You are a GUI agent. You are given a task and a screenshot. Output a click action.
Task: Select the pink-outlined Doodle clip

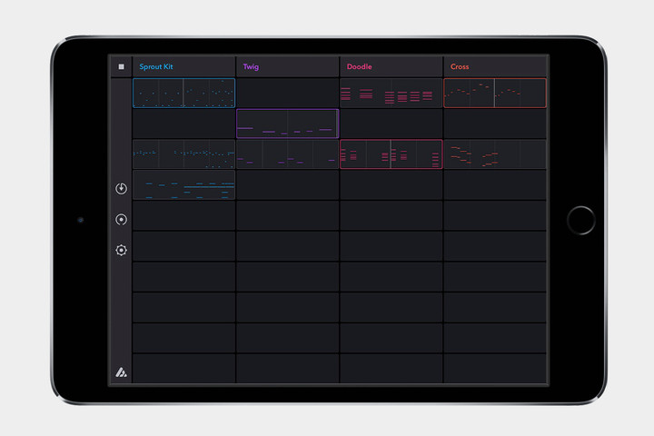(x=391, y=154)
